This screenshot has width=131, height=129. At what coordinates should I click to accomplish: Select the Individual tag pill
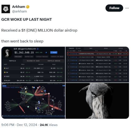[x=18, y=57]
